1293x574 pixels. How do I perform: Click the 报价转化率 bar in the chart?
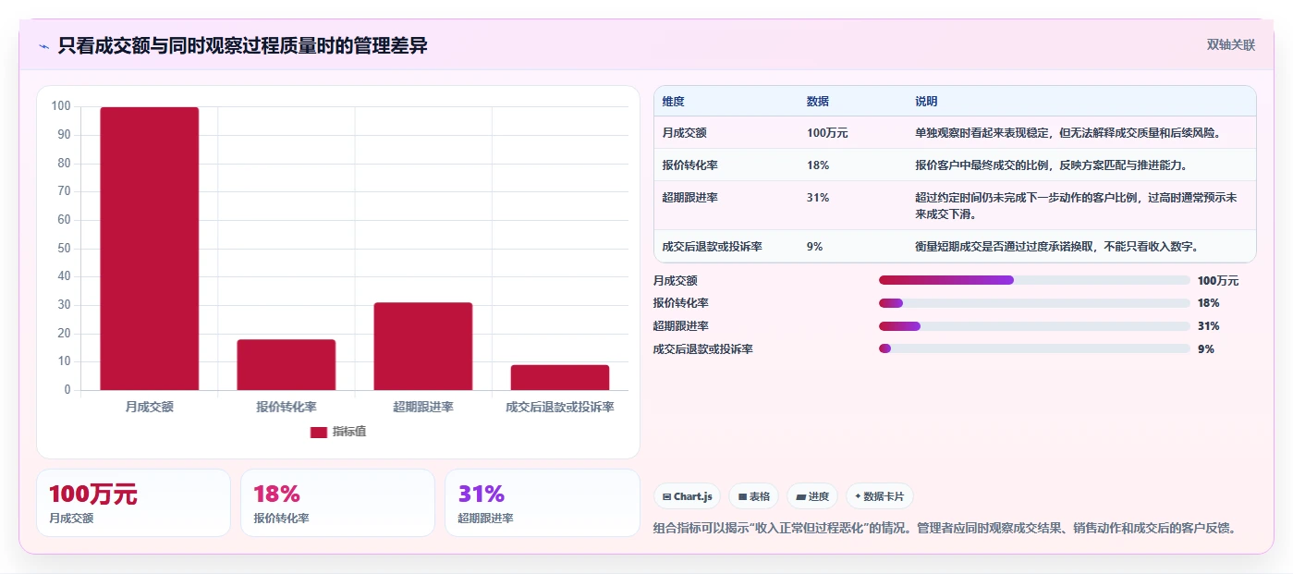[287, 364]
